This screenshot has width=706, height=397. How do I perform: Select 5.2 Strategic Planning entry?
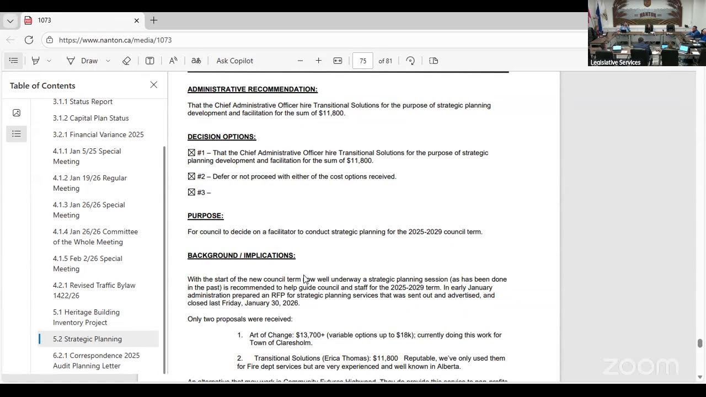pyautogui.click(x=99, y=339)
